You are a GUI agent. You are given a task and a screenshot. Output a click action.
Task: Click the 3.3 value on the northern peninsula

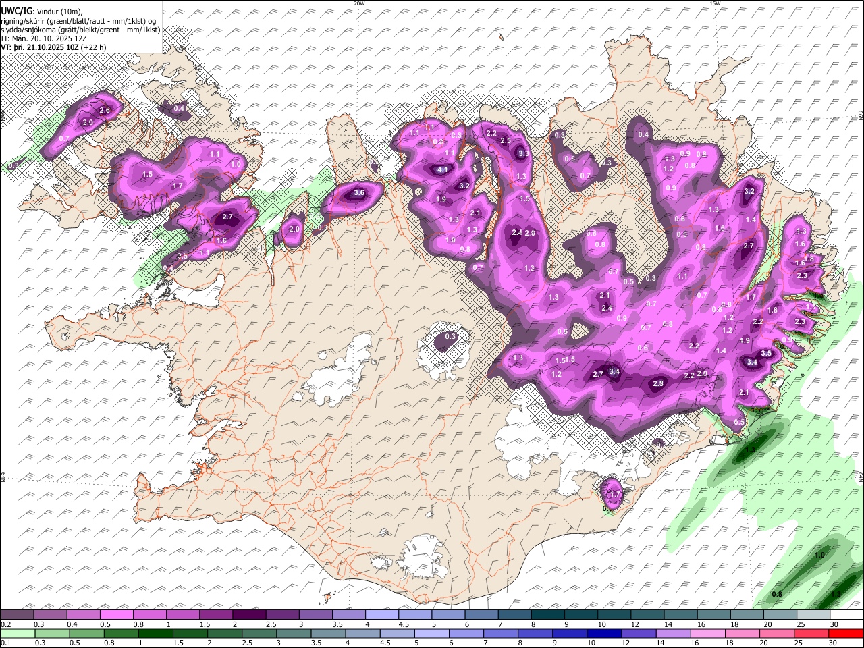(x=523, y=154)
